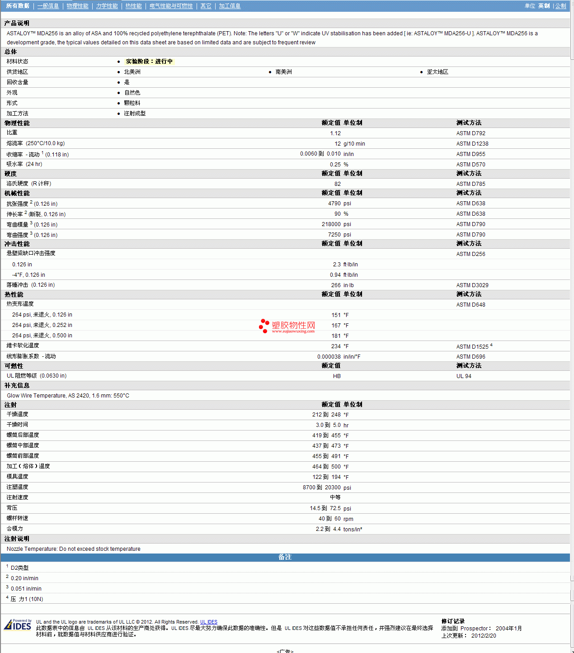574x653 pixels.
Task: Click the 螺筒后部温度 row label
Action: (23, 435)
